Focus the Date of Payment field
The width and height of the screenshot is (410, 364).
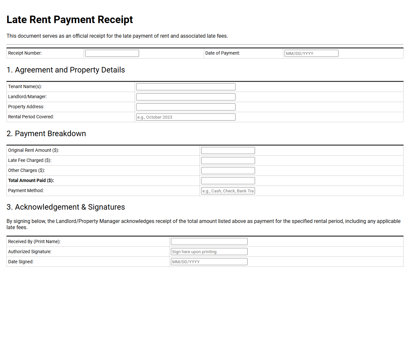click(312, 53)
